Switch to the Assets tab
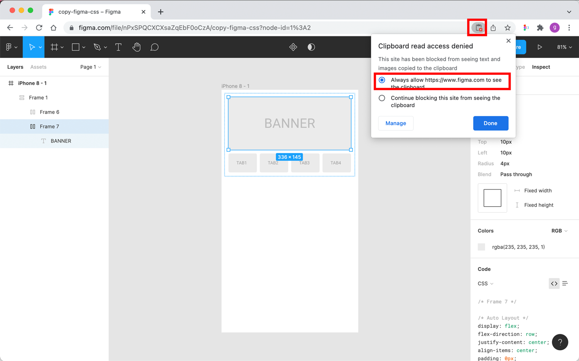The image size is (579, 361). [x=38, y=67]
